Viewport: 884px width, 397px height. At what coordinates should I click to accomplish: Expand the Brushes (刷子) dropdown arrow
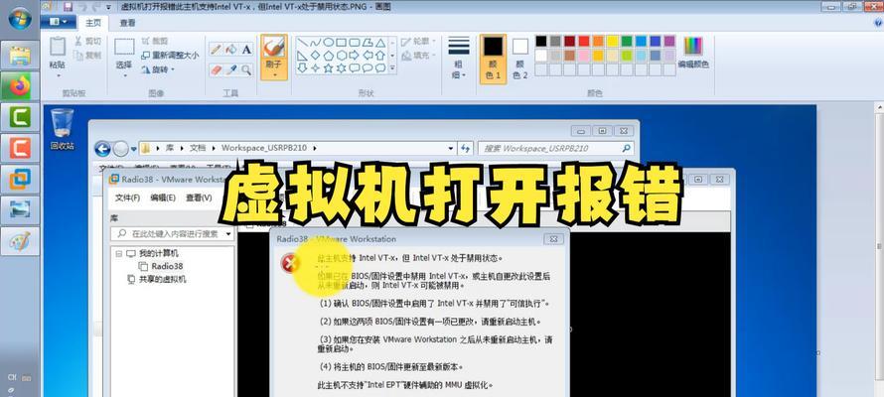click(274, 74)
